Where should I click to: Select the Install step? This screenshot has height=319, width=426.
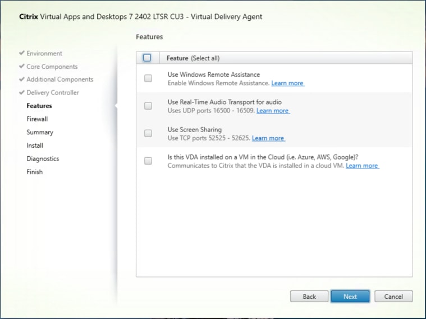35,146
